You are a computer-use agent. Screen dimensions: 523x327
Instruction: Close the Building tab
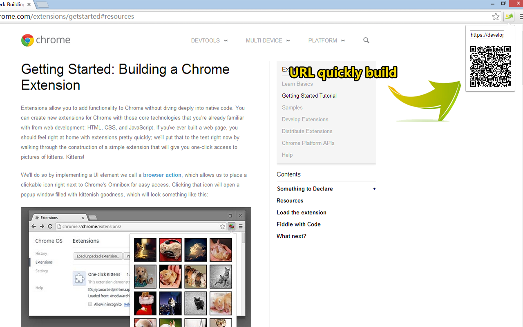click(x=29, y=4)
